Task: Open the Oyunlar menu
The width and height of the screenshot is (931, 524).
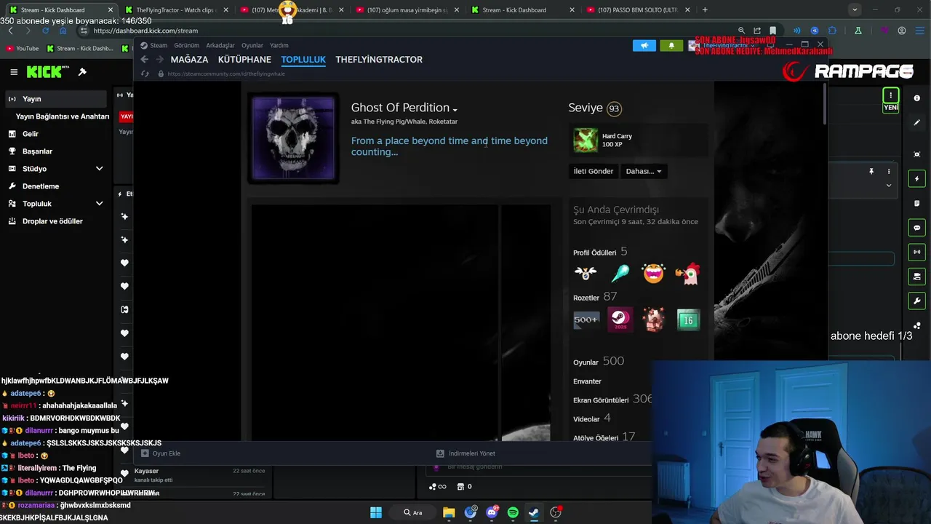Action: tap(252, 45)
